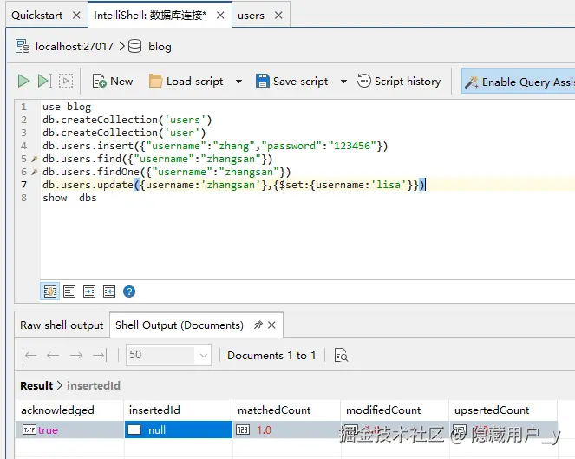Select Shell Output (Documents) tab

pyautogui.click(x=180, y=325)
